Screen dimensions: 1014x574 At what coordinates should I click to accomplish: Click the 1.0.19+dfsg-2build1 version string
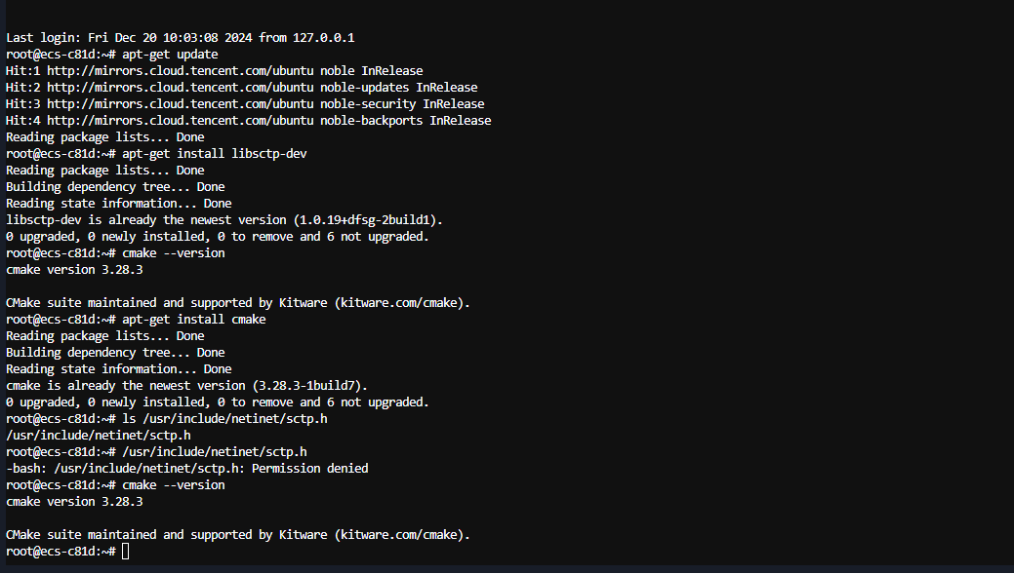tap(368, 220)
